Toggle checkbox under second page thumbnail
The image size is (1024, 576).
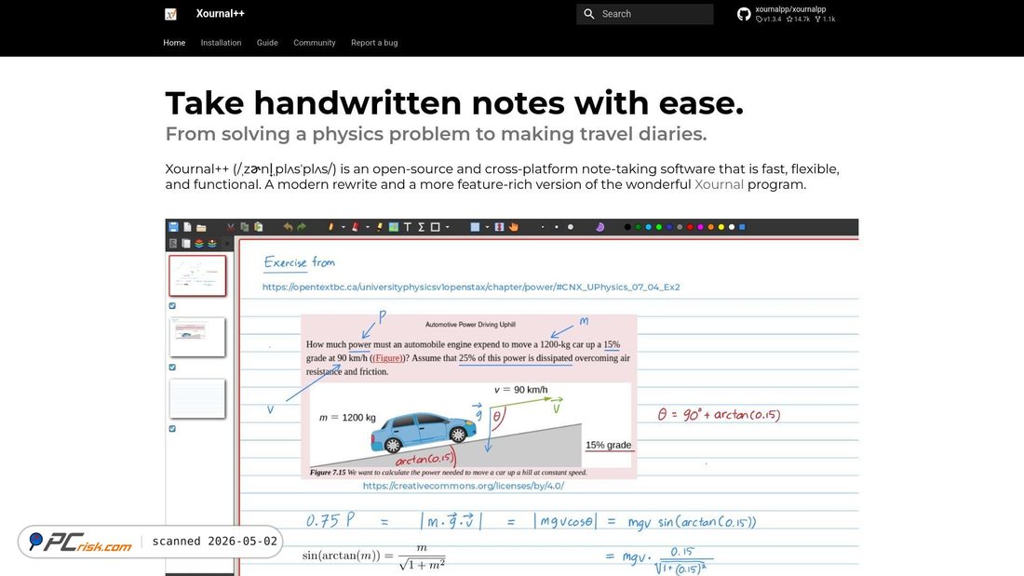[172, 367]
